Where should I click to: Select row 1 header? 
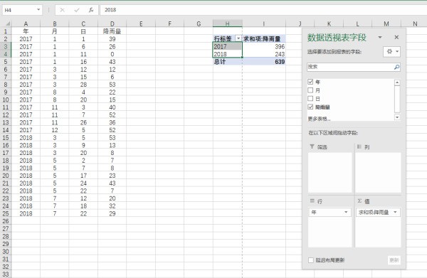point(6,31)
